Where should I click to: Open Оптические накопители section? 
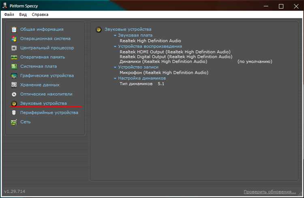coord(46,94)
